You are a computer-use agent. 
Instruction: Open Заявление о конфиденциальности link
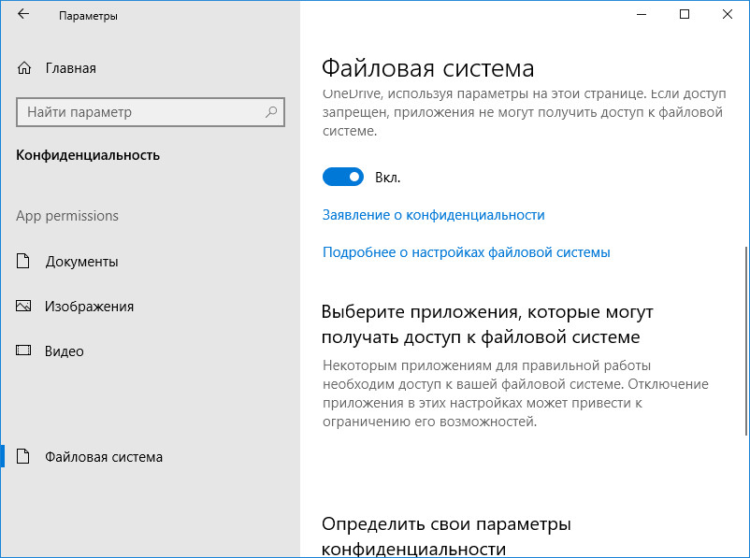pyautogui.click(x=433, y=215)
